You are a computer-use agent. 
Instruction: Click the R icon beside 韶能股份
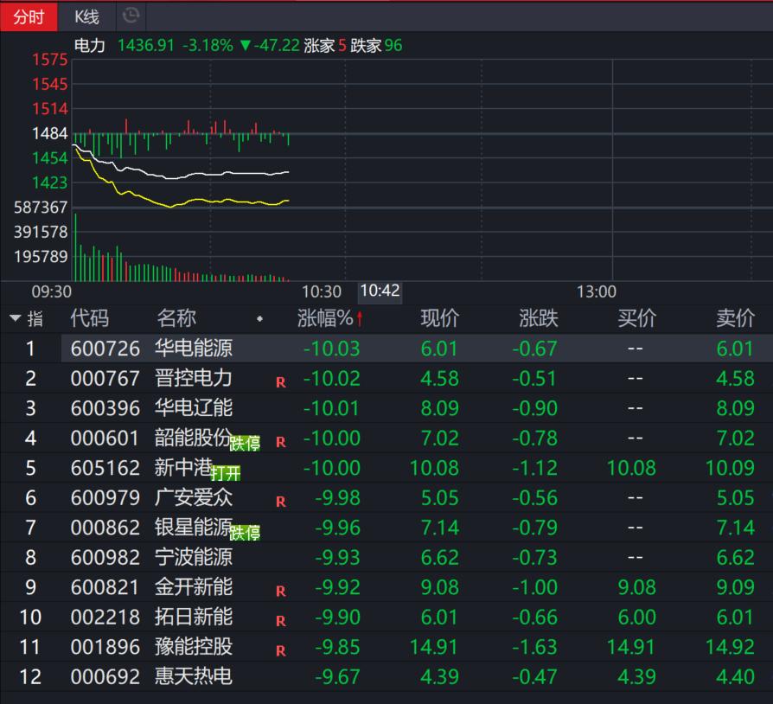click(280, 441)
